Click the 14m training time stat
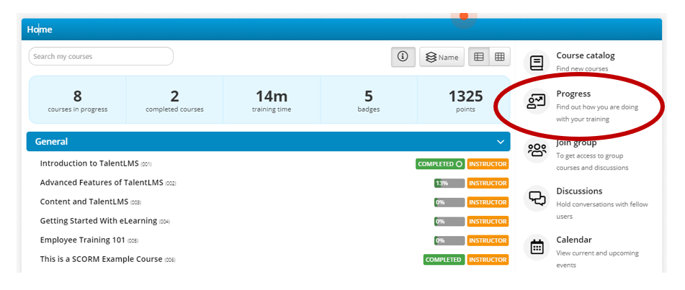685x290 pixels. (272, 101)
